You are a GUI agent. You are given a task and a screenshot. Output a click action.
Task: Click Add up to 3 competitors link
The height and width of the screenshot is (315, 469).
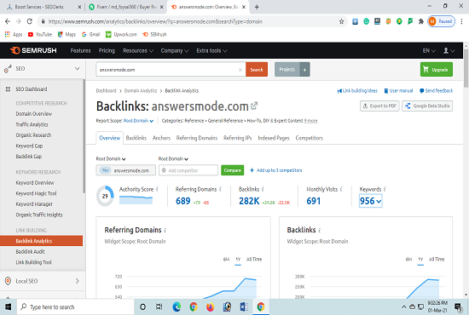click(x=275, y=170)
